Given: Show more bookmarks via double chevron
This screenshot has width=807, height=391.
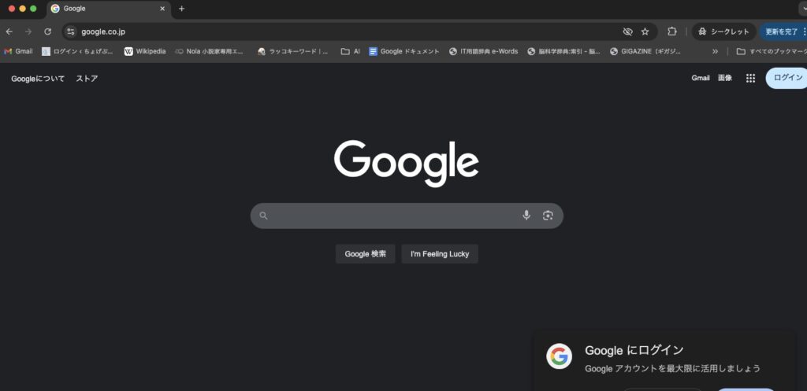Looking at the screenshot, I should (x=715, y=51).
